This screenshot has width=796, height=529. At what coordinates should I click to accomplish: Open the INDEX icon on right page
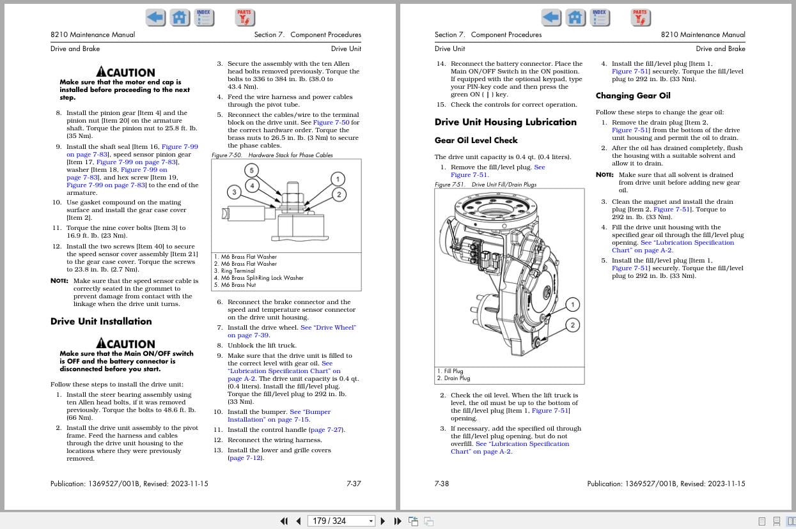[599, 17]
